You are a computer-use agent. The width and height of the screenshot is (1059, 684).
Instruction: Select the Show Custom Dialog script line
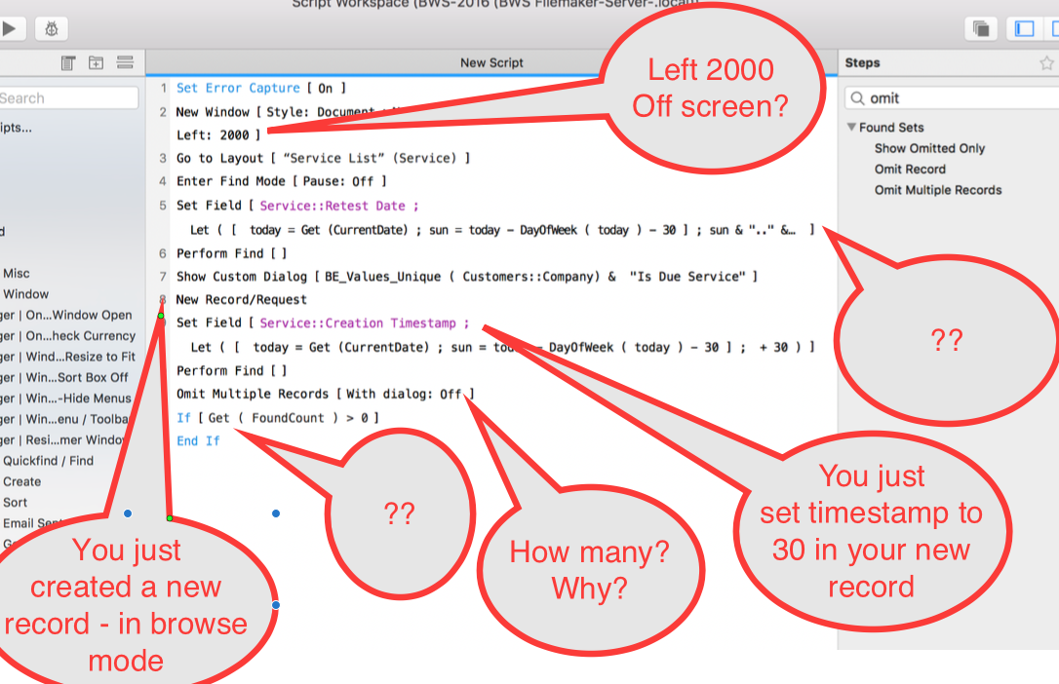[x=467, y=277]
